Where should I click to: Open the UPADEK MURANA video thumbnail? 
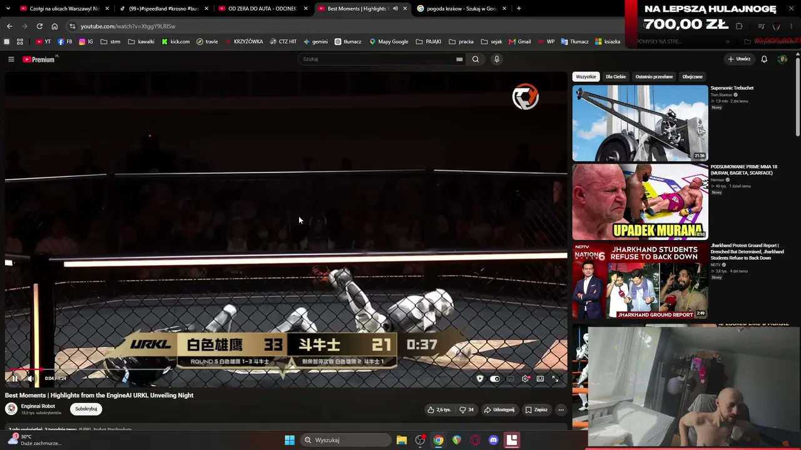coord(640,202)
